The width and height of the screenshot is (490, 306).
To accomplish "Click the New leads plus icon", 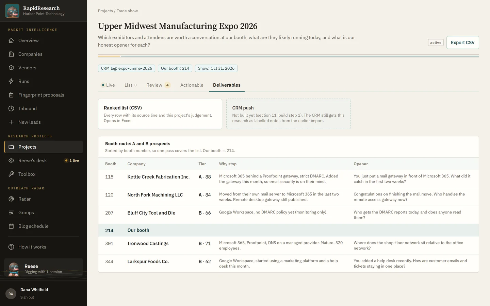I will click(x=11, y=122).
